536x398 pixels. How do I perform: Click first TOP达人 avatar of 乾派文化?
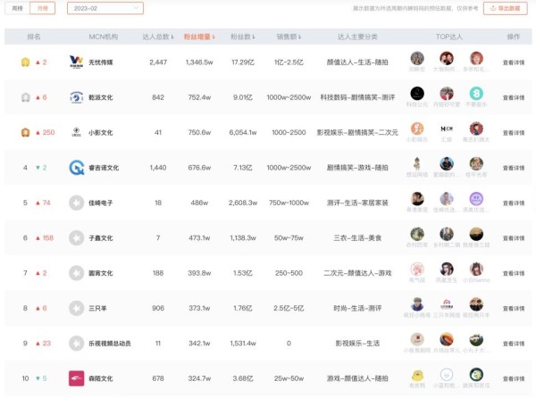pyautogui.click(x=417, y=93)
